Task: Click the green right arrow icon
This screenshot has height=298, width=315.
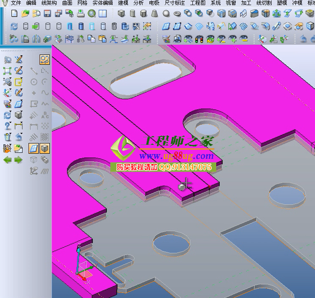Action: coord(18,160)
